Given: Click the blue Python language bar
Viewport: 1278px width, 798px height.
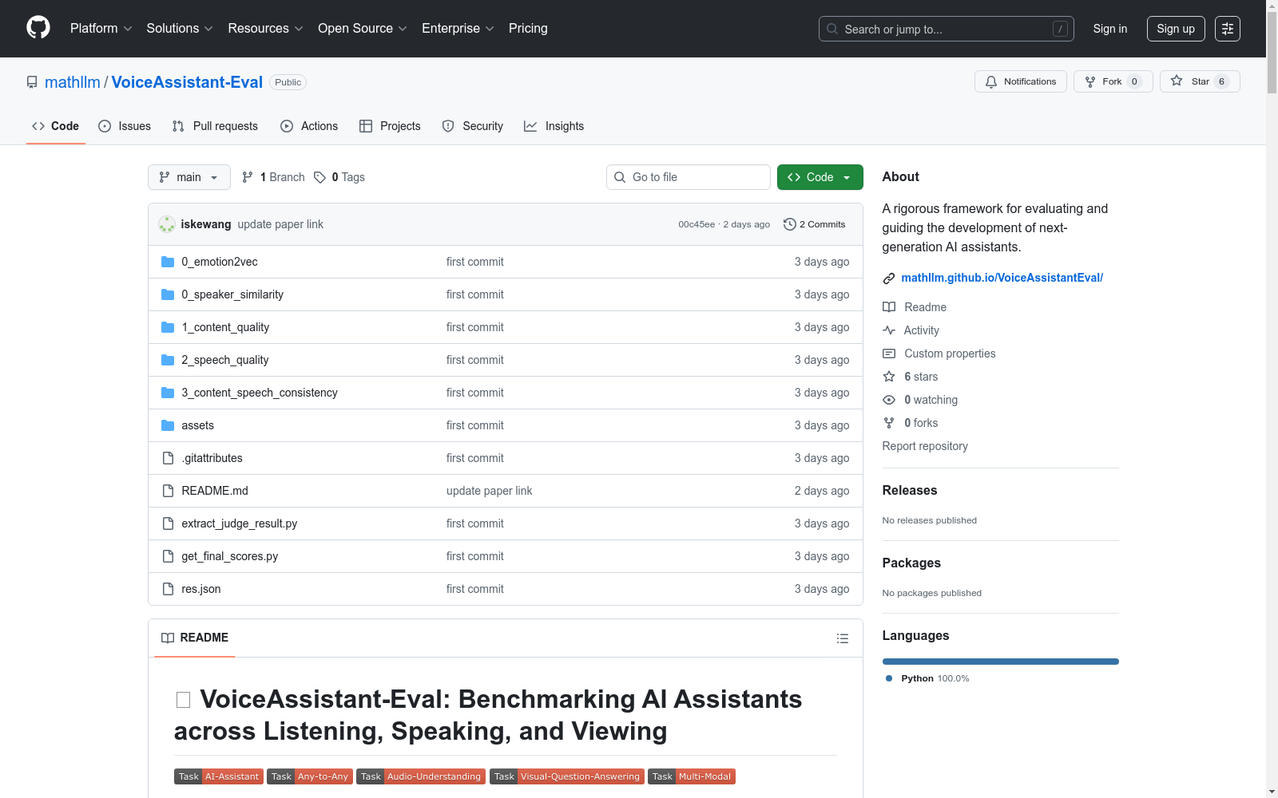Looking at the screenshot, I should point(1001,662).
